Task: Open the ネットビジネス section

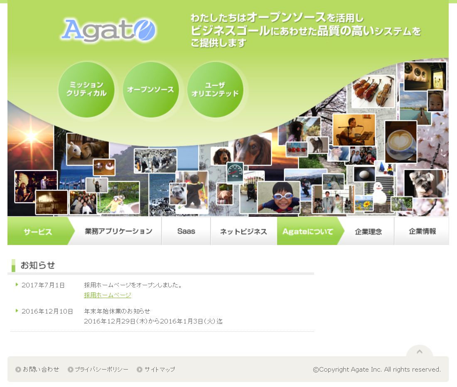Action: (243, 231)
